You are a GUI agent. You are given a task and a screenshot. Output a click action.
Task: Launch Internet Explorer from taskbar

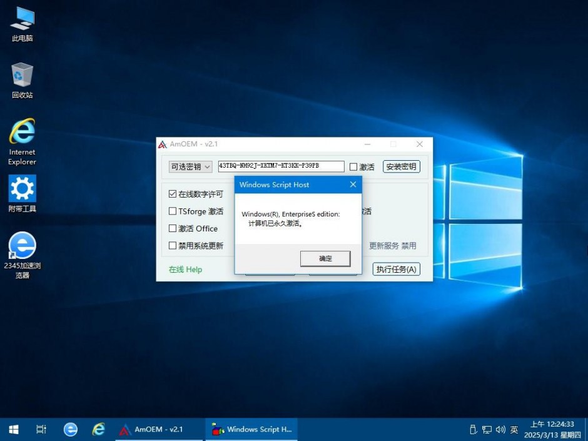(x=99, y=429)
